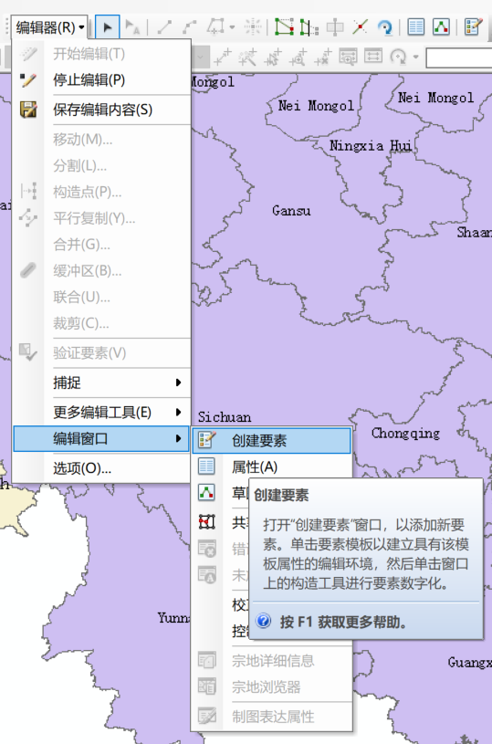Pick the End Point Arc Segment tool
Viewport: 492px width, 744px height.
coord(189,27)
